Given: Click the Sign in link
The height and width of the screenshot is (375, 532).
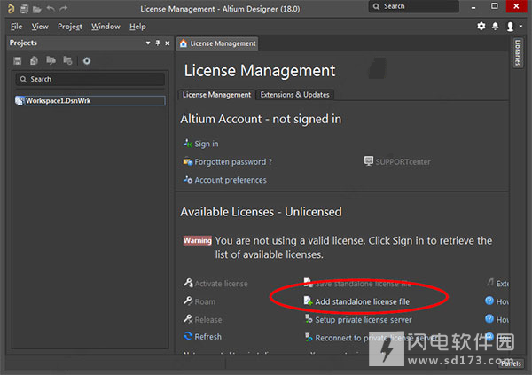Looking at the screenshot, I should [x=207, y=144].
